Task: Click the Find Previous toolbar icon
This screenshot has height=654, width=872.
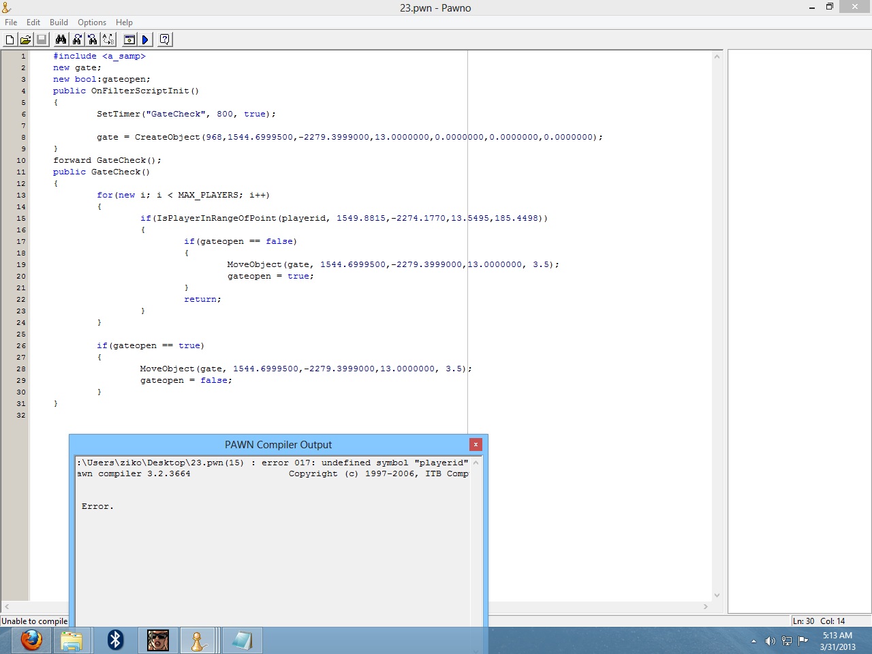Action: coord(93,40)
